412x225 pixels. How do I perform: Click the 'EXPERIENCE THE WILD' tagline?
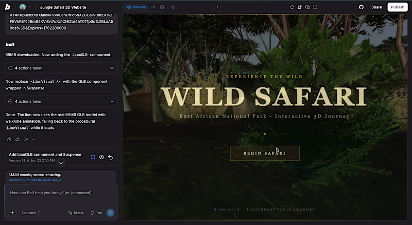(264, 77)
